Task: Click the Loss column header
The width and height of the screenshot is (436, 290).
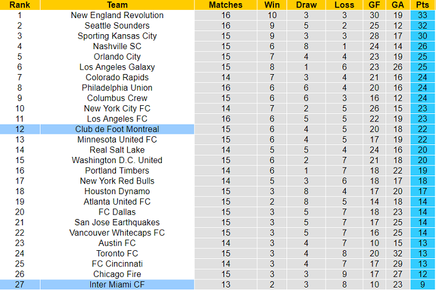Action: 344,5
